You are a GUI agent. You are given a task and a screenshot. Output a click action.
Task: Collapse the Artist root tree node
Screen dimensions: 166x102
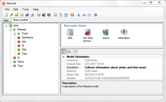6,26
